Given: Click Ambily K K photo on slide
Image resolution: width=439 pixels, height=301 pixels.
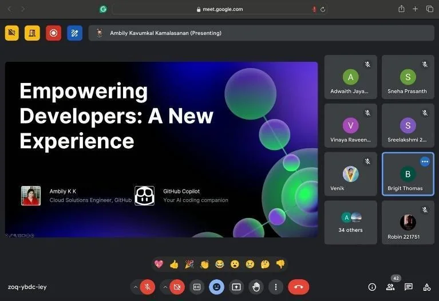Looking at the screenshot, I should (31, 196).
